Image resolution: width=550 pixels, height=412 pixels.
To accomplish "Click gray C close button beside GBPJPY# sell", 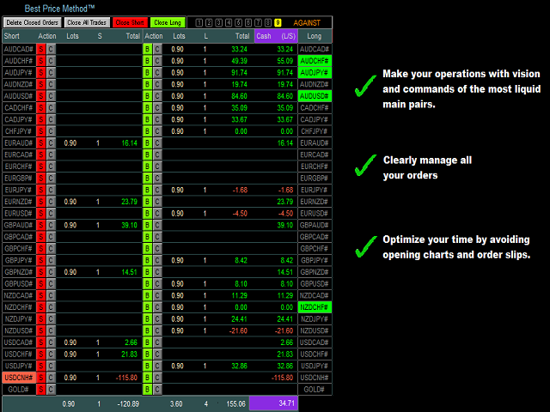I will point(51,260).
